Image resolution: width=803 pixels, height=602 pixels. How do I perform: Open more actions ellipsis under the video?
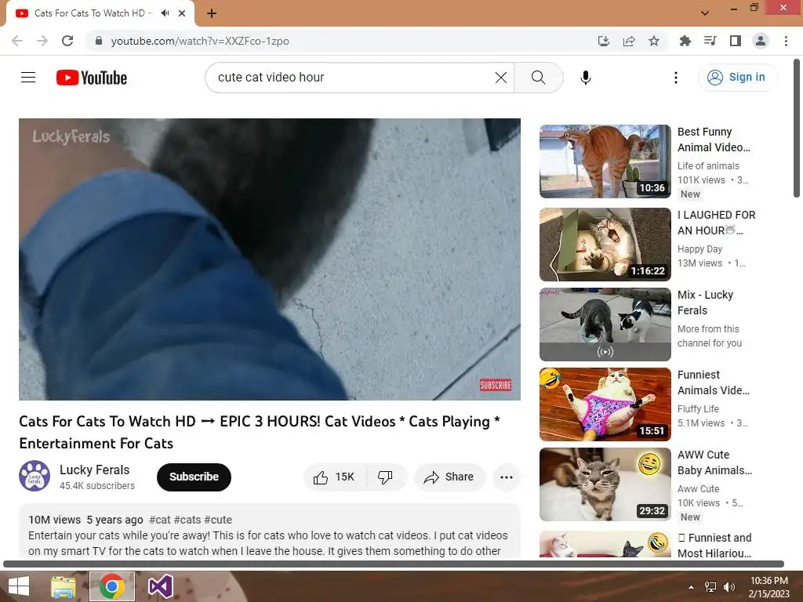pos(507,477)
